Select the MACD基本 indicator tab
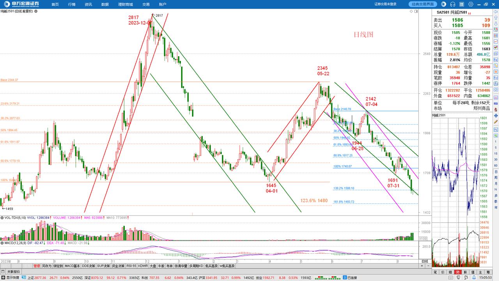 72,266
